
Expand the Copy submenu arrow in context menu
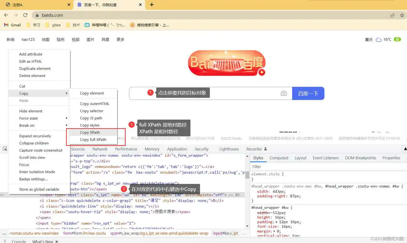[67, 93]
